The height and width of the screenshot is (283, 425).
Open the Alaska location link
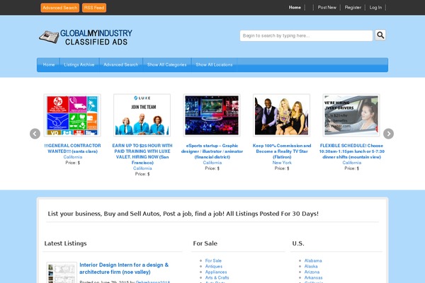coord(311,267)
